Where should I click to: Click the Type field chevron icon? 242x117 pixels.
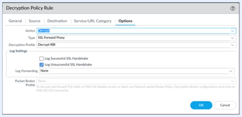(232, 38)
